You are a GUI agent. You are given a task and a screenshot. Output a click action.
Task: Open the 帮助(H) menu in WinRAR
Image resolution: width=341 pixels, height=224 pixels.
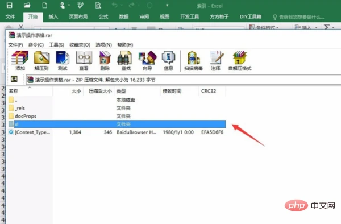click(125, 45)
